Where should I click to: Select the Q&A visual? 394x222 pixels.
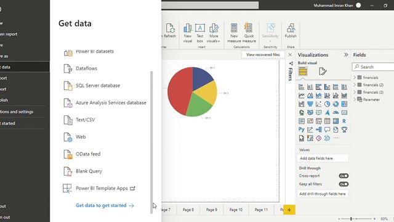click(x=327, y=129)
